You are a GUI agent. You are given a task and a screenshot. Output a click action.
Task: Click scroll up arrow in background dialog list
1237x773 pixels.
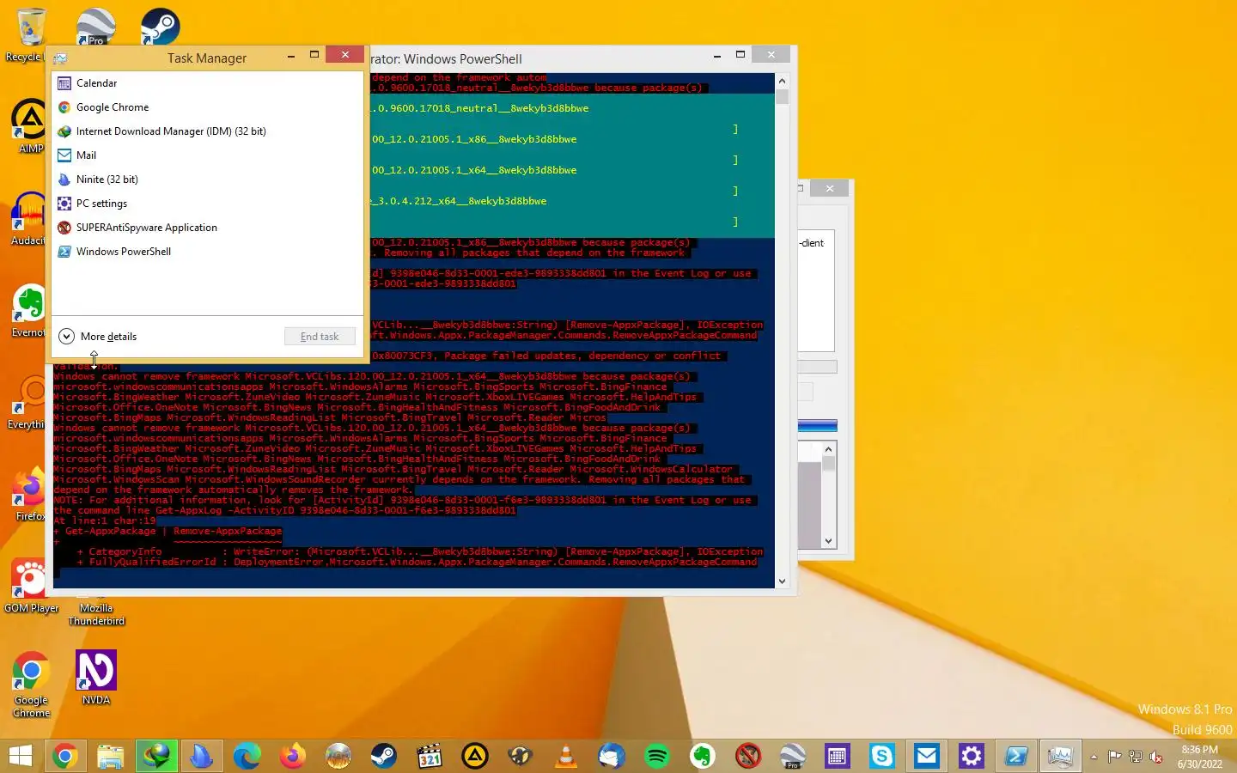tap(829, 449)
